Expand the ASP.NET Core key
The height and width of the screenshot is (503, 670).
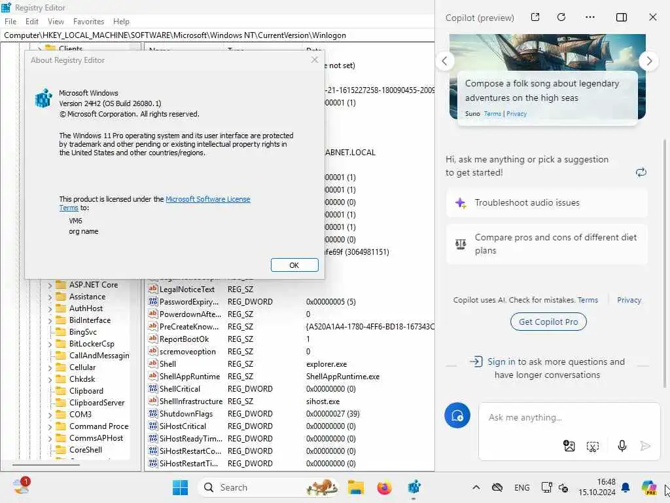50,285
